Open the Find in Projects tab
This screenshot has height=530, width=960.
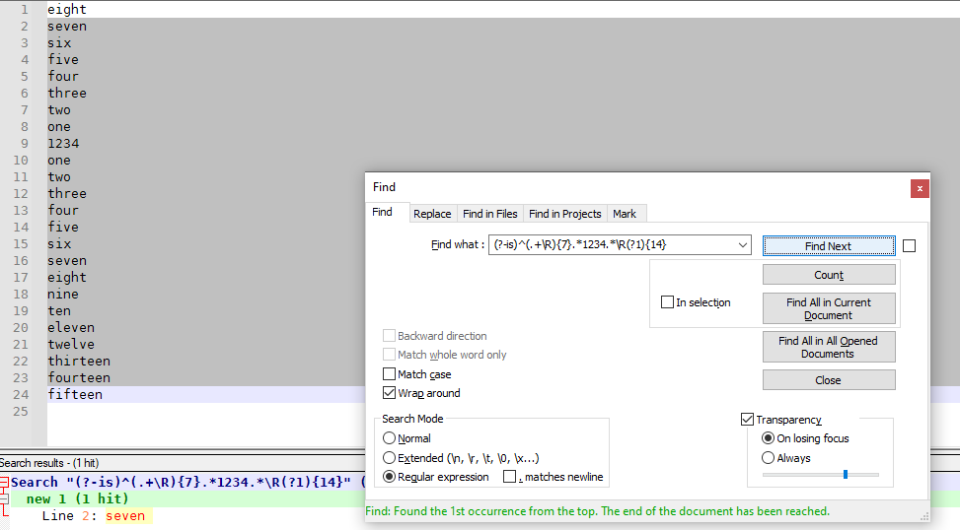pyautogui.click(x=564, y=214)
